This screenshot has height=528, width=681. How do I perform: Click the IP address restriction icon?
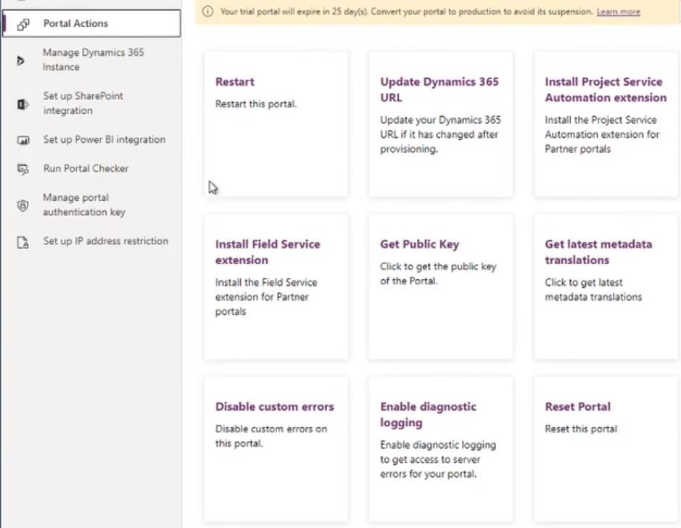click(23, 242)
